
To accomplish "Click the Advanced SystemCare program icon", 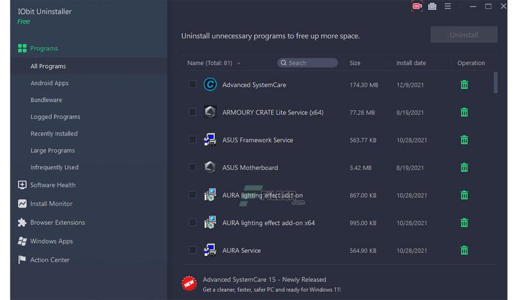I will (x=210, y=84).
